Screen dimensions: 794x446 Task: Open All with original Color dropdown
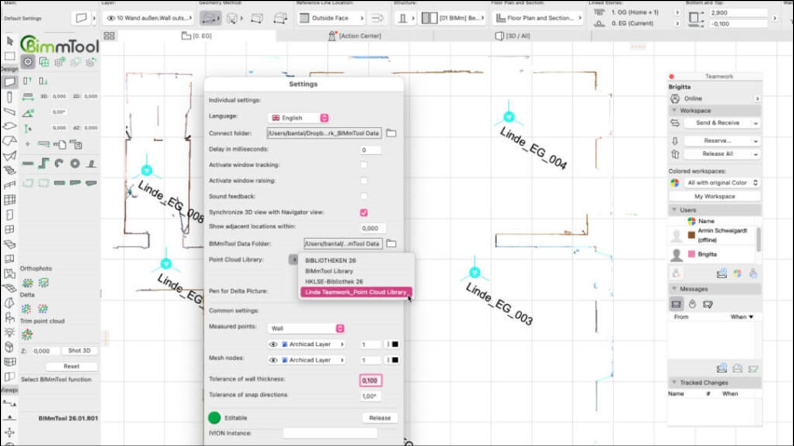tap(722, 183)
